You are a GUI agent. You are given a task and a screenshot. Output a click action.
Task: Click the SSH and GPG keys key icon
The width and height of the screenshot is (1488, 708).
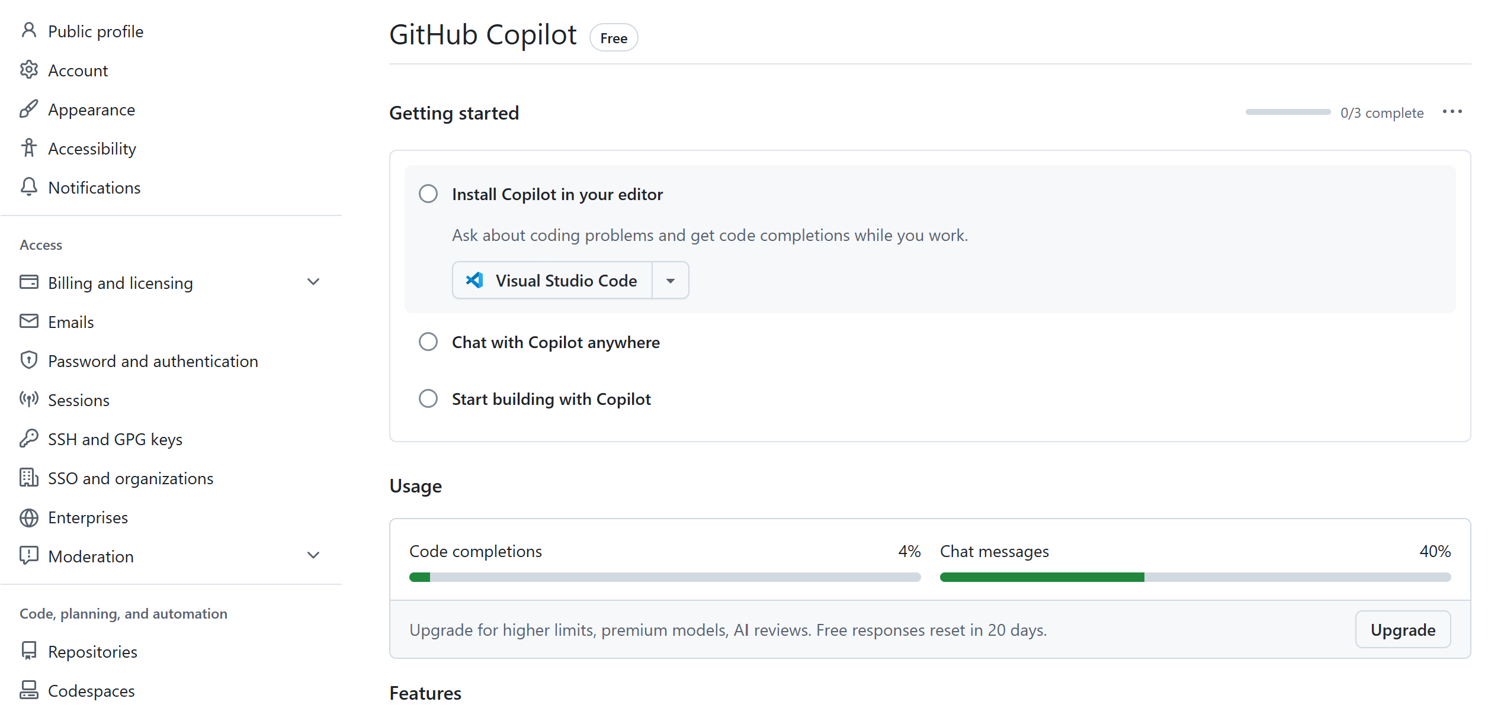(x=28, y=439)
